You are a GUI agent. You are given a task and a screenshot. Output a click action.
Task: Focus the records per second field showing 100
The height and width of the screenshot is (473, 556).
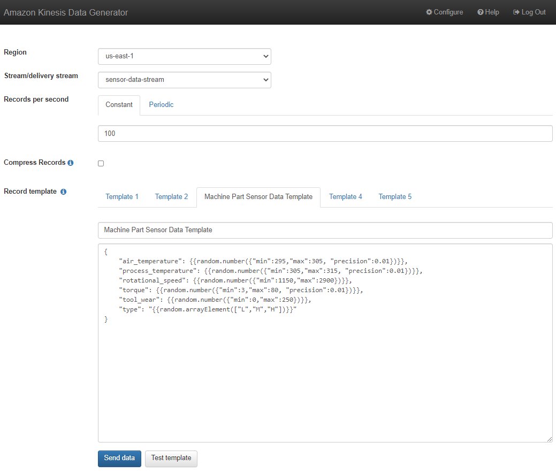tap(325, 134)
